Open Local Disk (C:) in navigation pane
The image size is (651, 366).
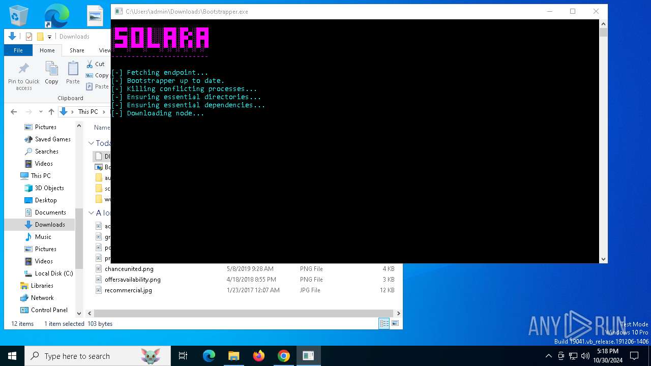click(x=54, y=273)
